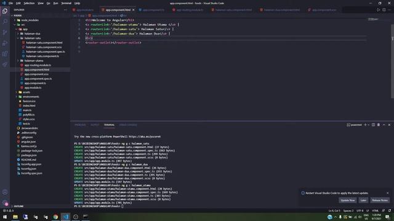
Task: Dismiss the update notification
Action: click(x=387, y=193)
